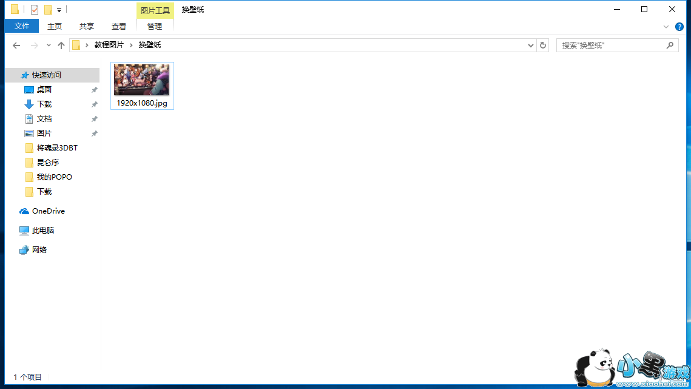Open pinned 下载 with the blue arrow
Image resolution: width=691 pixels, height=389 pixels.
(x=44, y=104)
